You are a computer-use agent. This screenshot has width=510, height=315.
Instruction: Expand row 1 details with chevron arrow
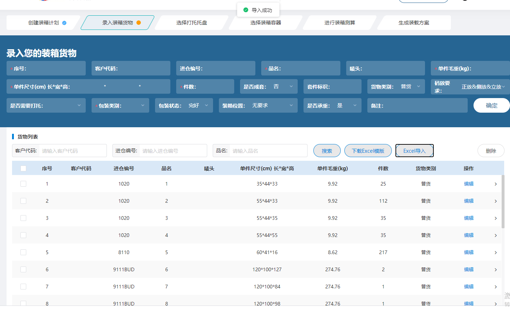point(495,184)
